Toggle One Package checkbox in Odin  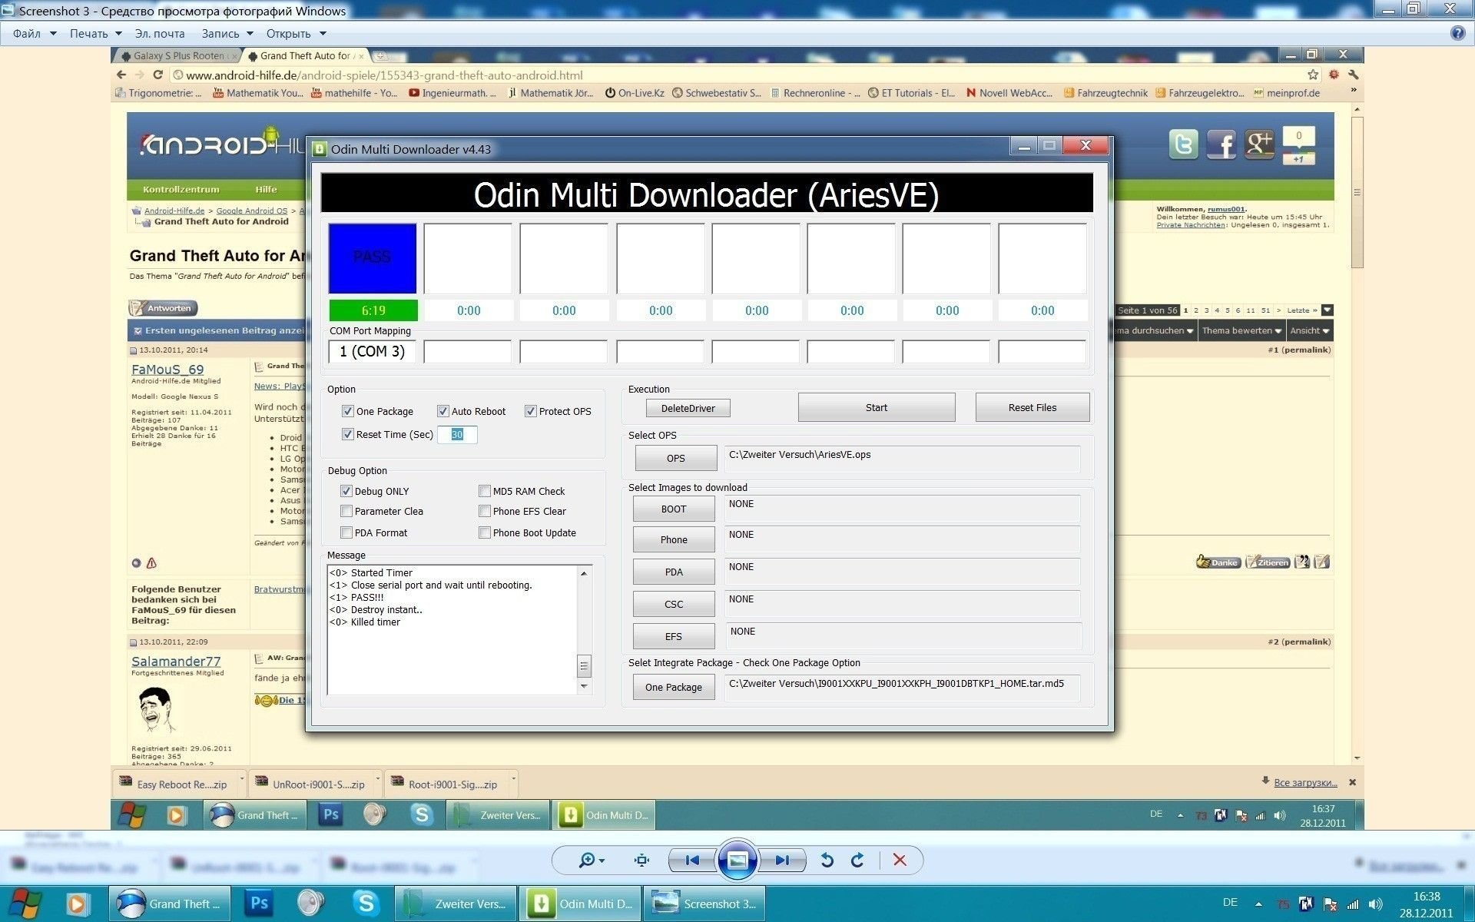tap(347, 411)
